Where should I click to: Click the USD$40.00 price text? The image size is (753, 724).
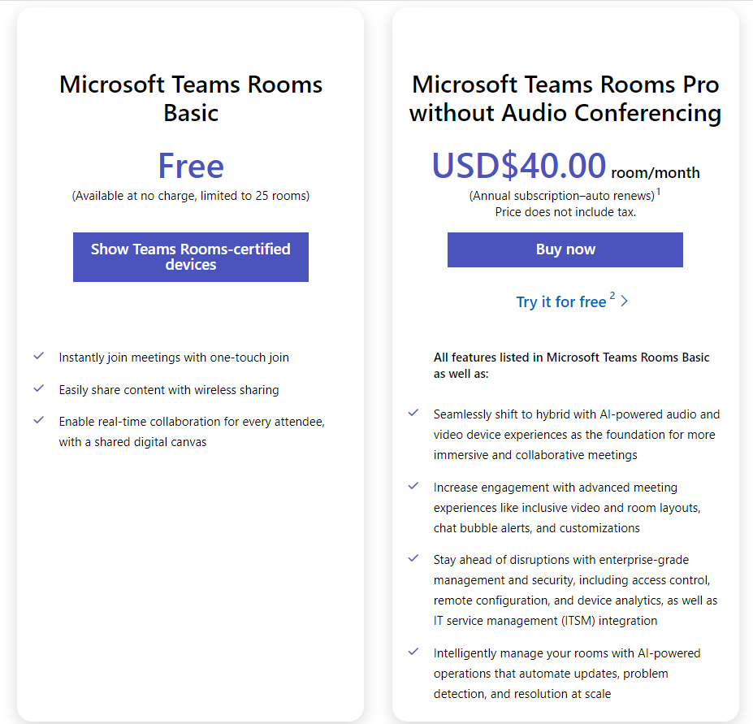(519, 166)
